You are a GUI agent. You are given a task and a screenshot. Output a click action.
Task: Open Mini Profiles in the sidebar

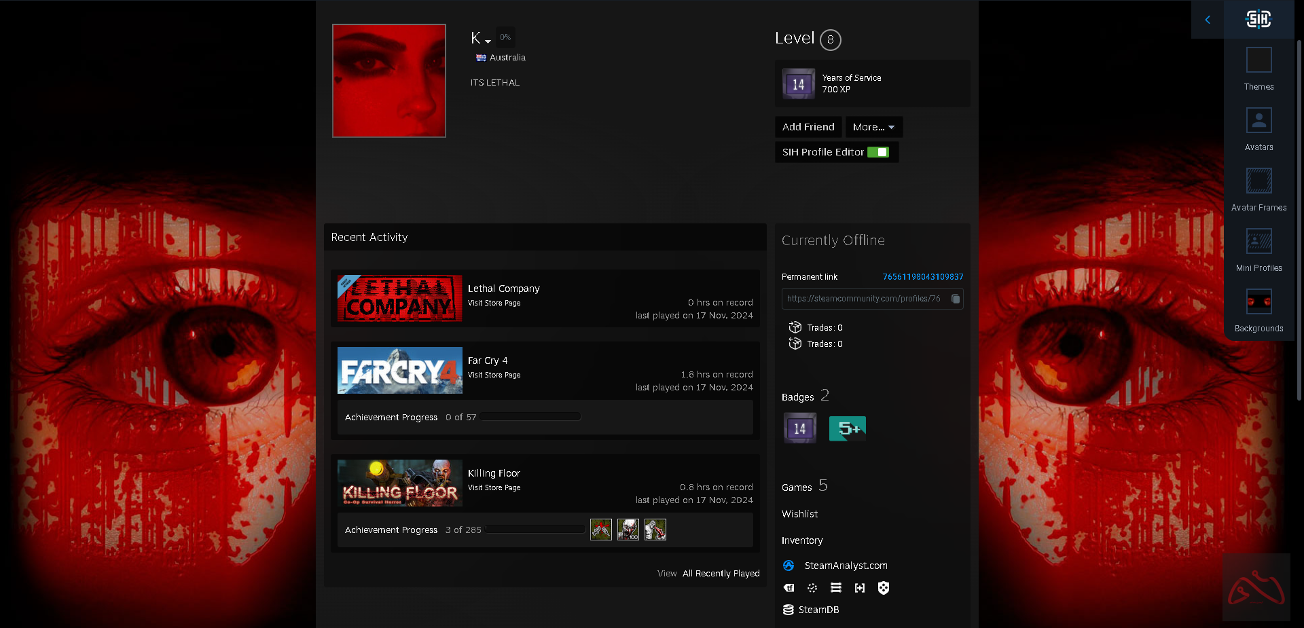(x=1258, y=249)
